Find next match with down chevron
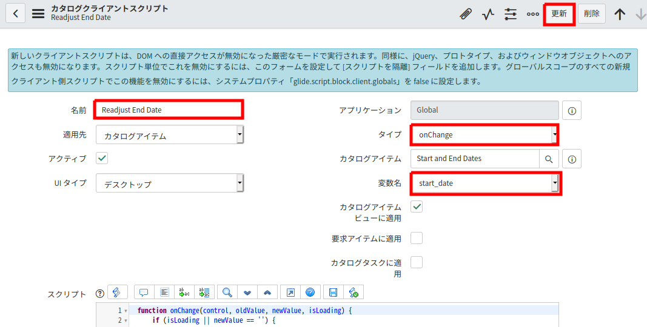This screenshot has height=327, width=647. coord(247,292)
